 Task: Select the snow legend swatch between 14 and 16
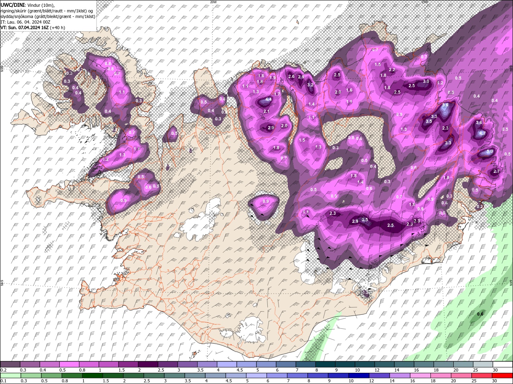click(x=404, y=364)
